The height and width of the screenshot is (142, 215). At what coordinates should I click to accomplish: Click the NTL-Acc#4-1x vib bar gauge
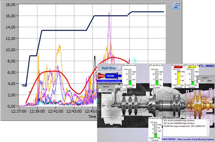tap(193, 77)
